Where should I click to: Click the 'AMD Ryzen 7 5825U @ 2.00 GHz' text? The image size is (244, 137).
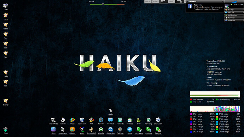pyautogui.click(x=218, y=69)
